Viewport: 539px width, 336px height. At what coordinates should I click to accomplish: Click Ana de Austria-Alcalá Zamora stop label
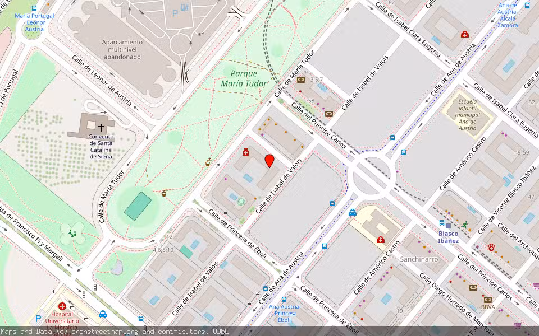pyautogui.click(x=508, y=15)
